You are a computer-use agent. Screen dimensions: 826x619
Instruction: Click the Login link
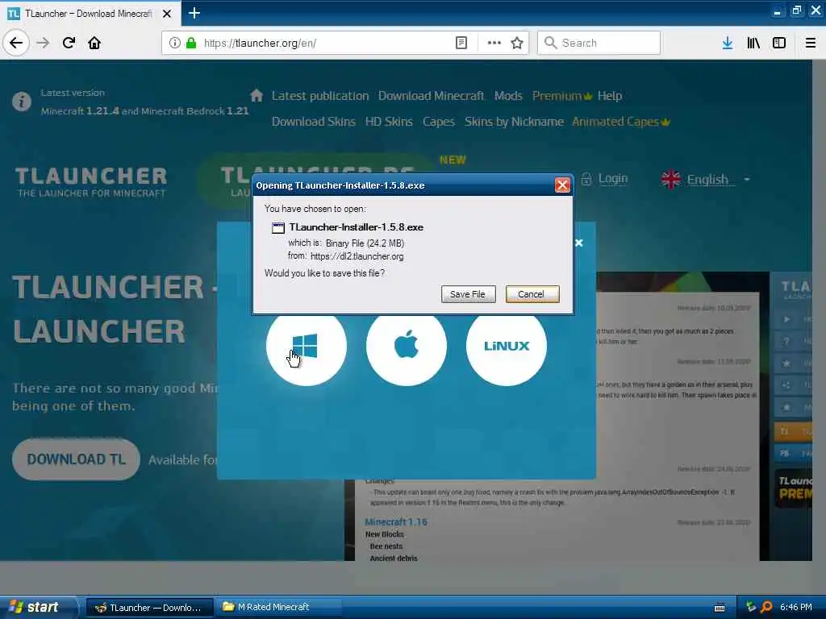click(613, 179)
